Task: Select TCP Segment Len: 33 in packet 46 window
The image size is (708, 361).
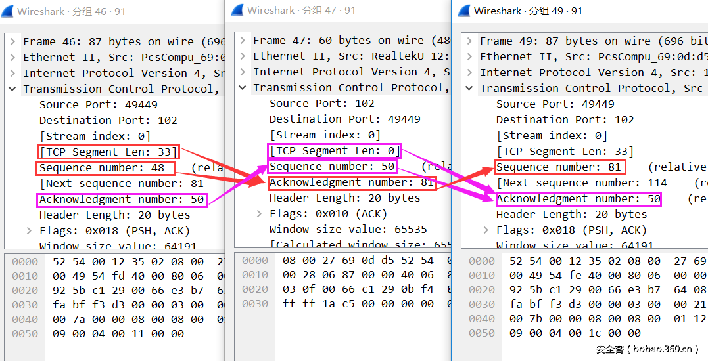Action: click(108, 152)
